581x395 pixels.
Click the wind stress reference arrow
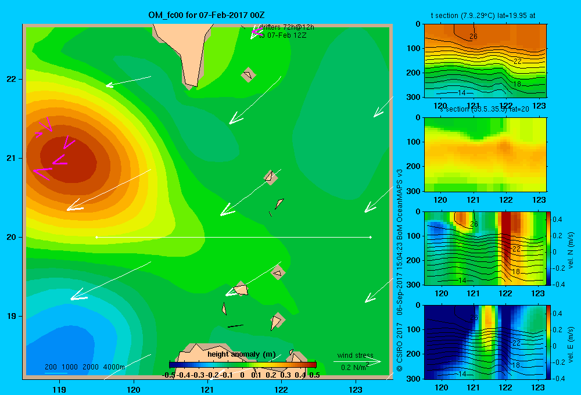click(x=357, y=361)
